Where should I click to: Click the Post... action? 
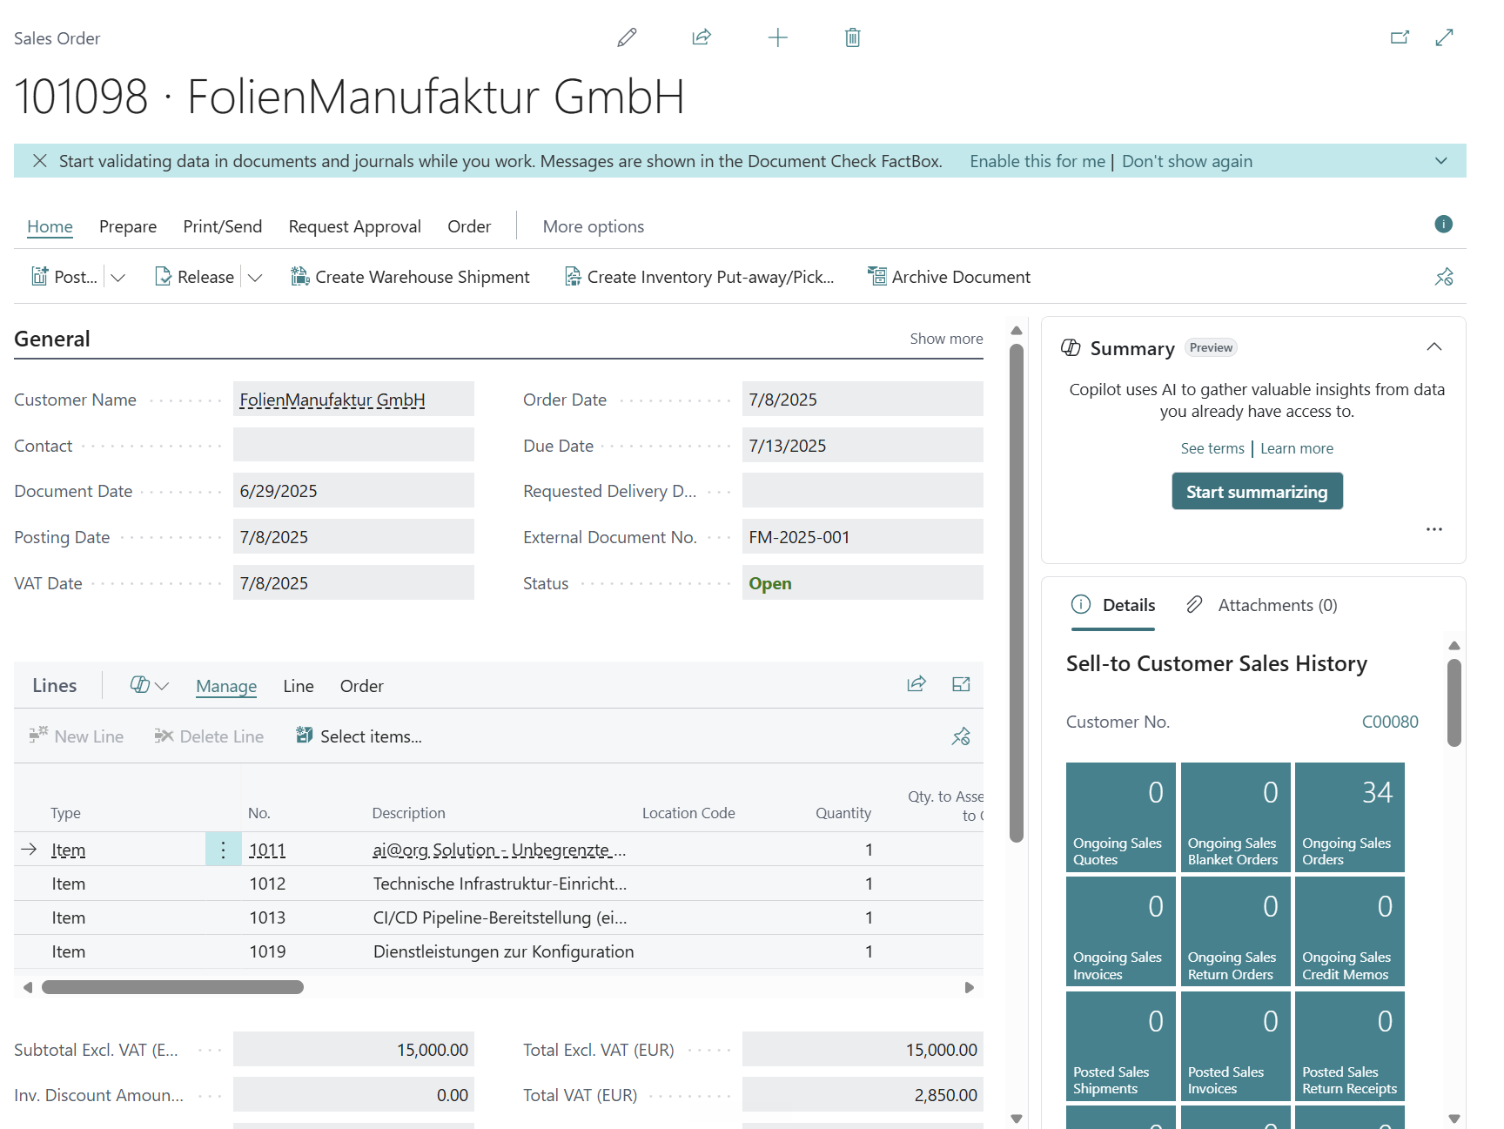pyautogui.click(x=64, y=277)
